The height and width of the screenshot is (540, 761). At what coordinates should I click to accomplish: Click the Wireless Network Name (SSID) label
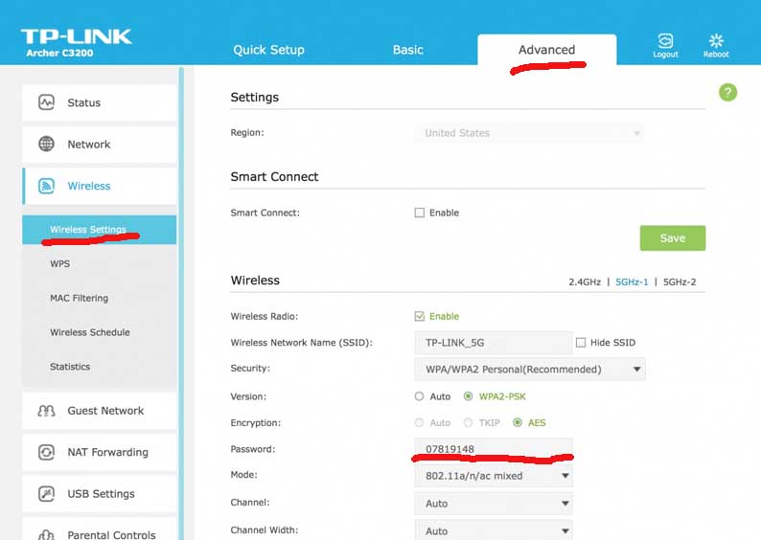(x=301, y=343)
